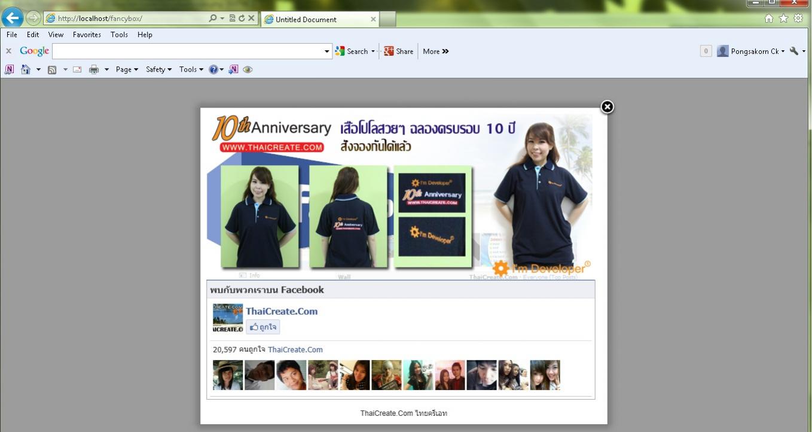Image resolution: width=812 pixels, height=432 pixels.
Task: Open the Search button options dropdown arrow
Action: pos(373,51)
